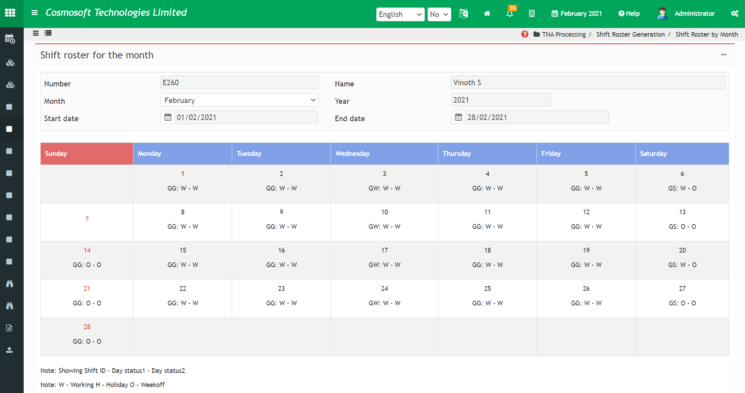The height and width of the screenshot is (393, 745).
Task: Select day 12 in the calendar
Action: (x=586, y=222)
